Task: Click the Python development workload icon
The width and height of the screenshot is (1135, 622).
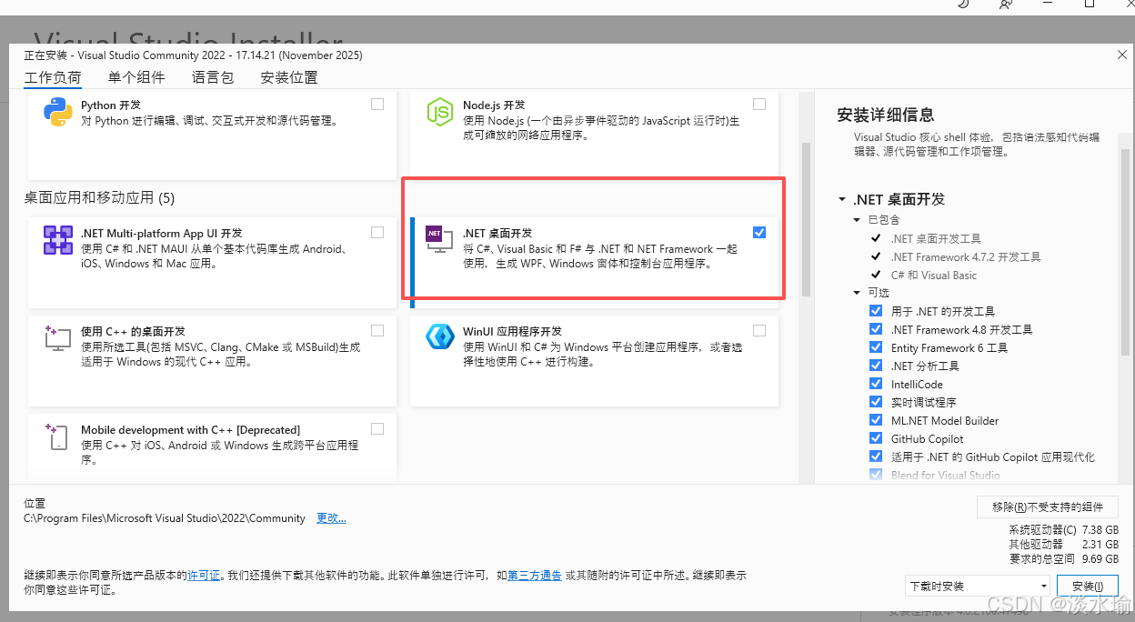Action: tap(58, 112)
